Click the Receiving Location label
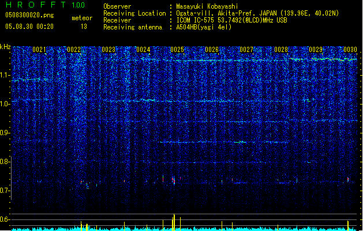This screenshot has width=363, height=231. (x=134, y=13)
